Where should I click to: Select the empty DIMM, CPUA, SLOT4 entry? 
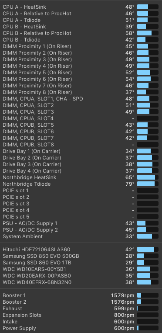point(81,118)
